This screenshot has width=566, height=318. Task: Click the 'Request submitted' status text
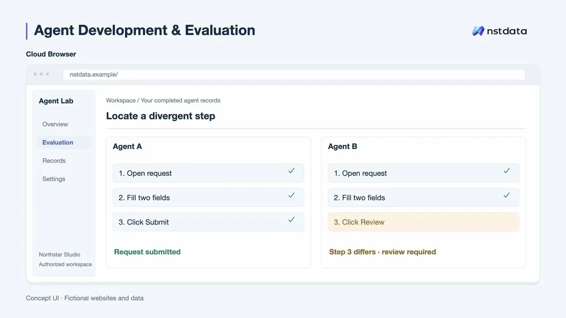pyautogui.click(x=147, y=252)
